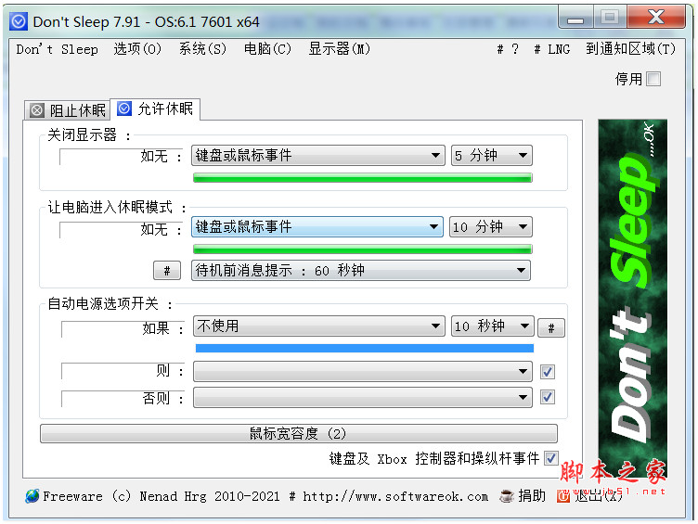Viewport: 698px width, 524px height.
Task: Click the 退出(X) exit button
Action: tap(598, 495)
